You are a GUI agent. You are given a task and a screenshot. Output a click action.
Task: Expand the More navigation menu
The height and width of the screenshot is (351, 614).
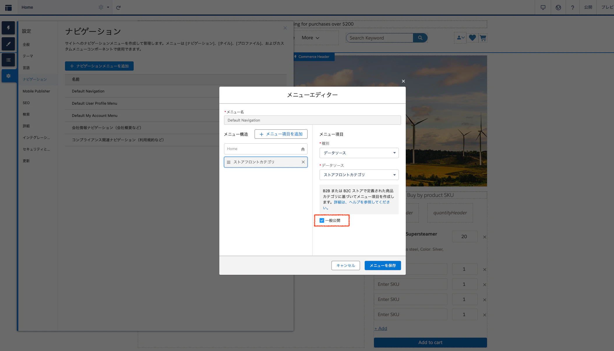pos(310,38)
